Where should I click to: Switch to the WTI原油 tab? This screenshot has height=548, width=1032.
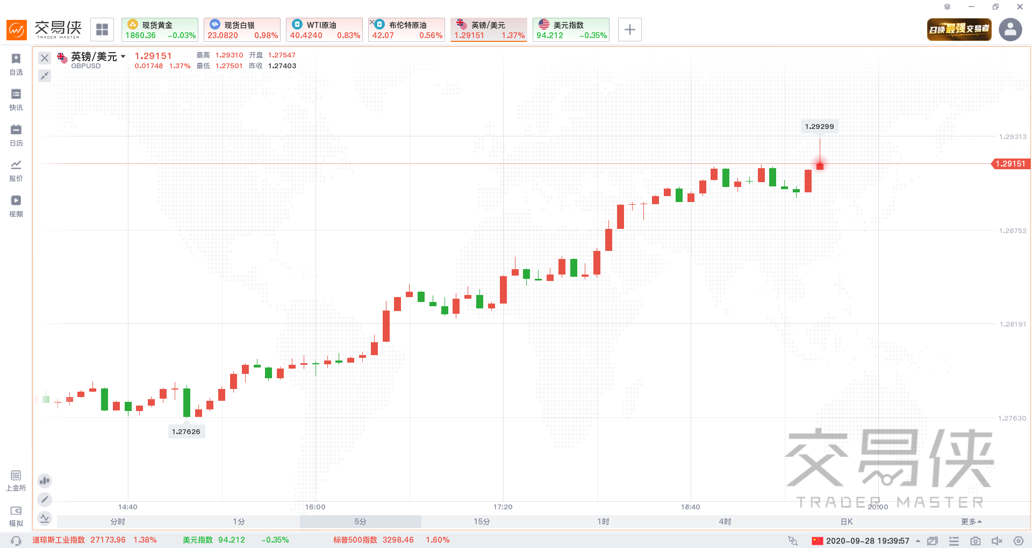click(x=324, y=30)
